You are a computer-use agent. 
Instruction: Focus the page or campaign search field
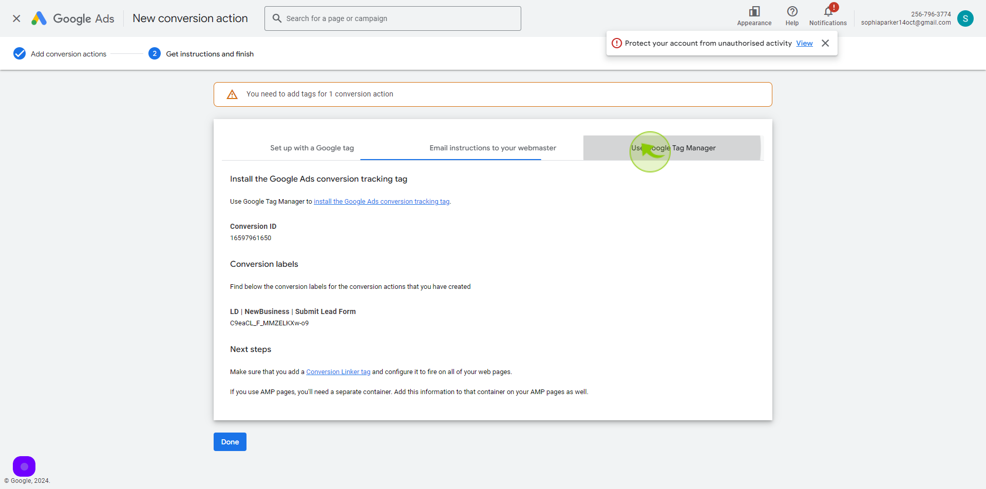coord(393,18)
